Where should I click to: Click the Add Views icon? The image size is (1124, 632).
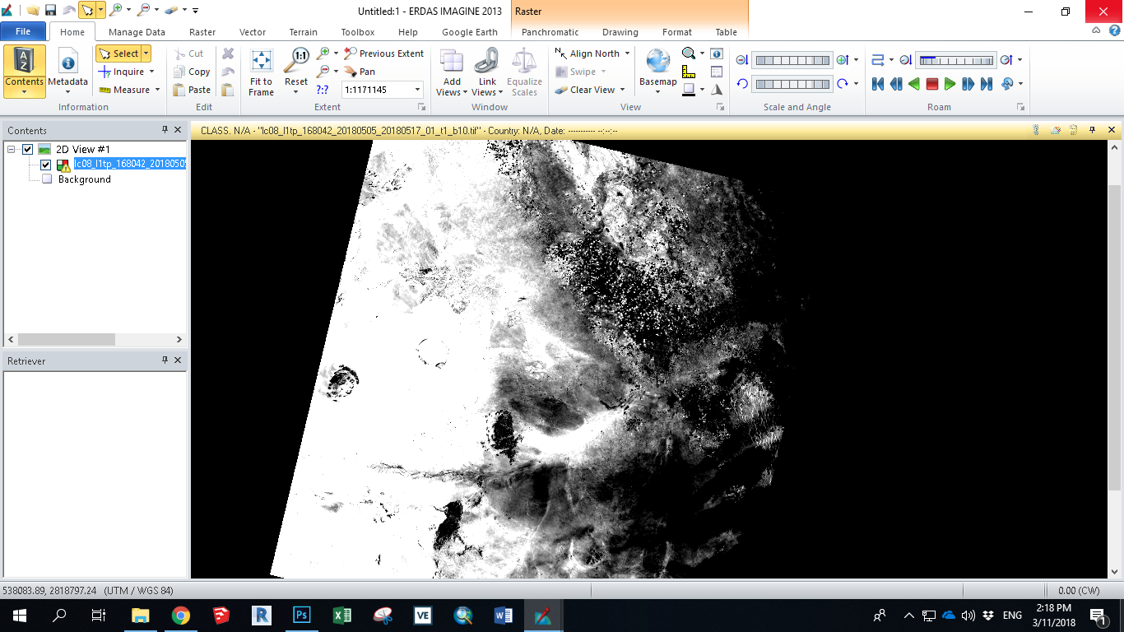coord(452,62)
